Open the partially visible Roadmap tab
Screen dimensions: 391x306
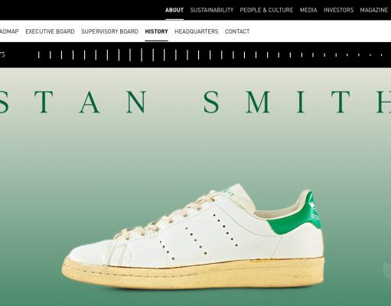coord(9,31)
